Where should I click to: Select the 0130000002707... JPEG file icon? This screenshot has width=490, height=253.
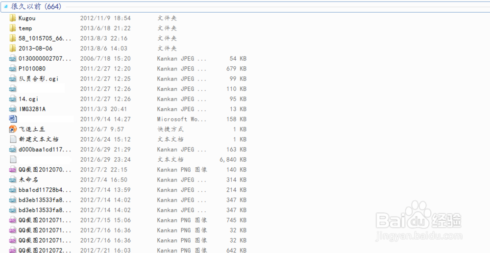pos(13,58)
